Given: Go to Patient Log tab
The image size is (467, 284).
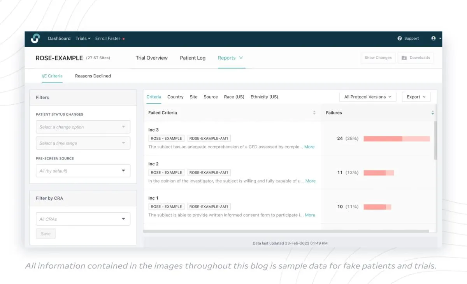Looking at the screenshot, I should coord(193,58).
